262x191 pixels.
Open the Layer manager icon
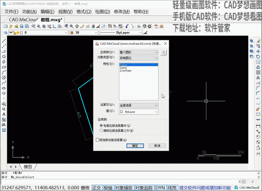6,33
